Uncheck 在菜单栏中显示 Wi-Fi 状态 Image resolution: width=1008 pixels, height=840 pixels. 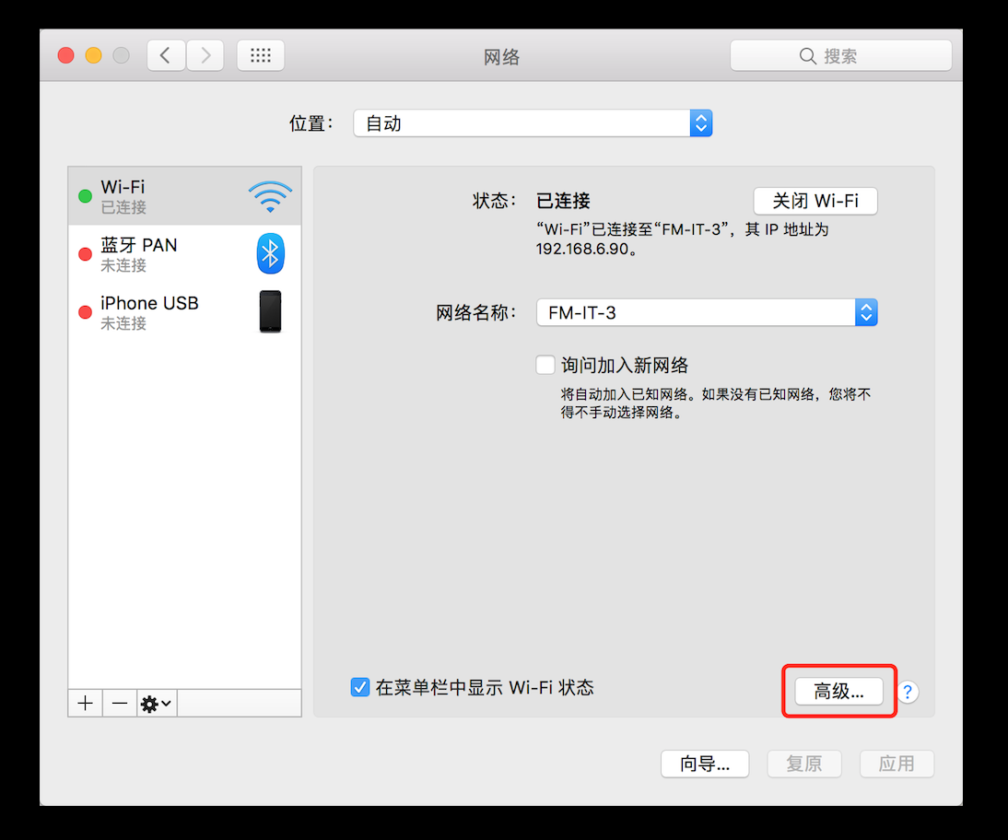pos(360,686)
